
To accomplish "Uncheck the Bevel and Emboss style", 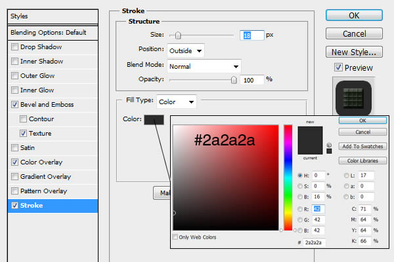I will point(15,104).
